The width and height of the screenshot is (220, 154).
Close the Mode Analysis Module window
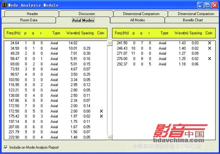point(214,5)
